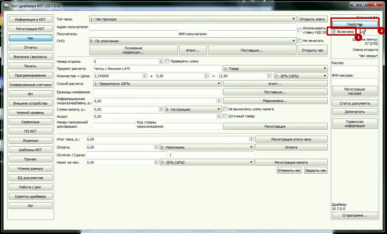Screen dimensions: 387x234
Task: Open the ФН section
Action: pos(30,94)
